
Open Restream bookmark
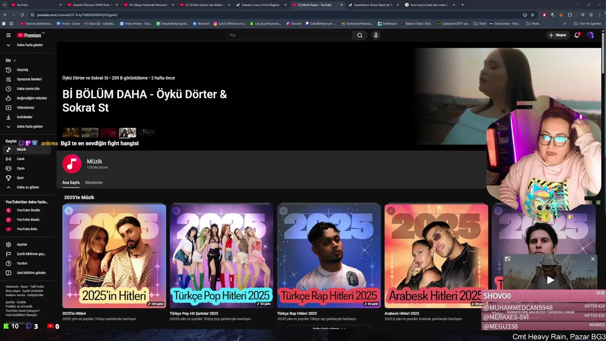click(x=201, y=23)
